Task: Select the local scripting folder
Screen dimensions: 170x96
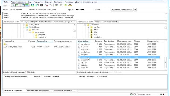Action: tap(42, 37)
